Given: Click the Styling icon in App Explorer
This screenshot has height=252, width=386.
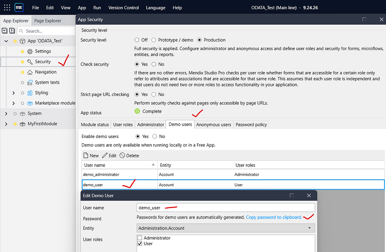Looking at the screenshot, I should pyautogui.click(x=30, y=93).
